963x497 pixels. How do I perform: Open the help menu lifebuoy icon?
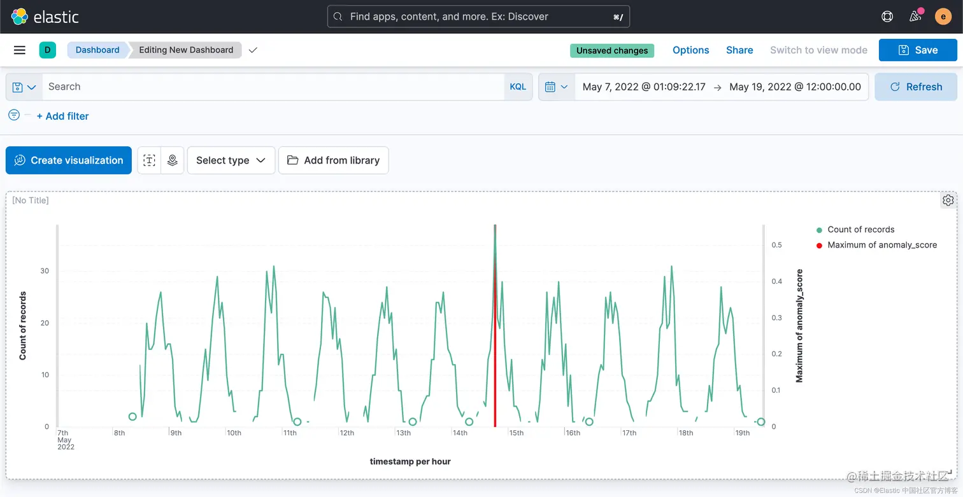click(x=887, y=17)
